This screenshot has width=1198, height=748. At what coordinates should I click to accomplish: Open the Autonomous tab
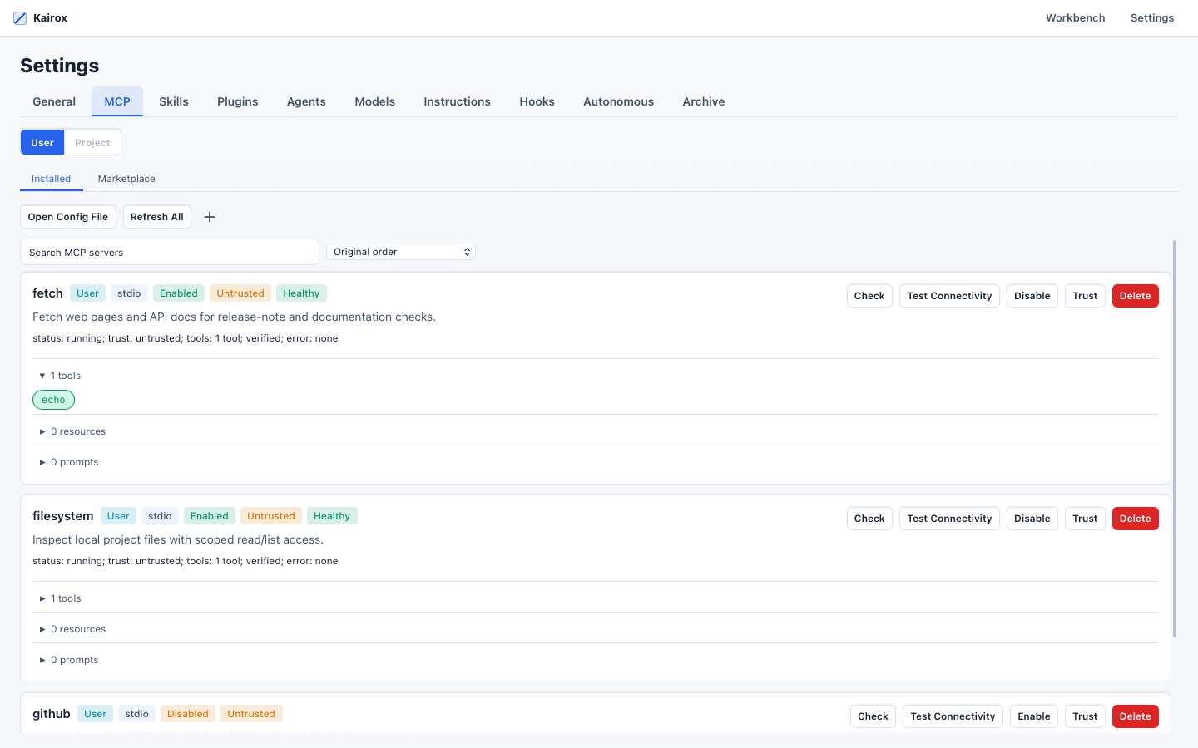(x=618, y=101)
